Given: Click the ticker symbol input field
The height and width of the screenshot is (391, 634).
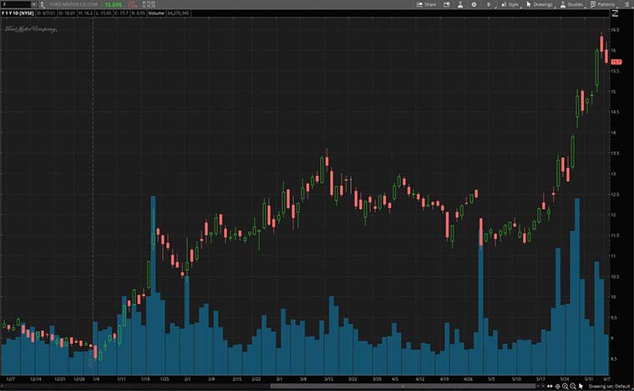Looking at the screenshot, I should click(16, 4).
